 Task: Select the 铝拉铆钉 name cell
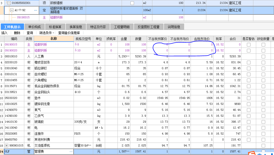pos(54,68)
